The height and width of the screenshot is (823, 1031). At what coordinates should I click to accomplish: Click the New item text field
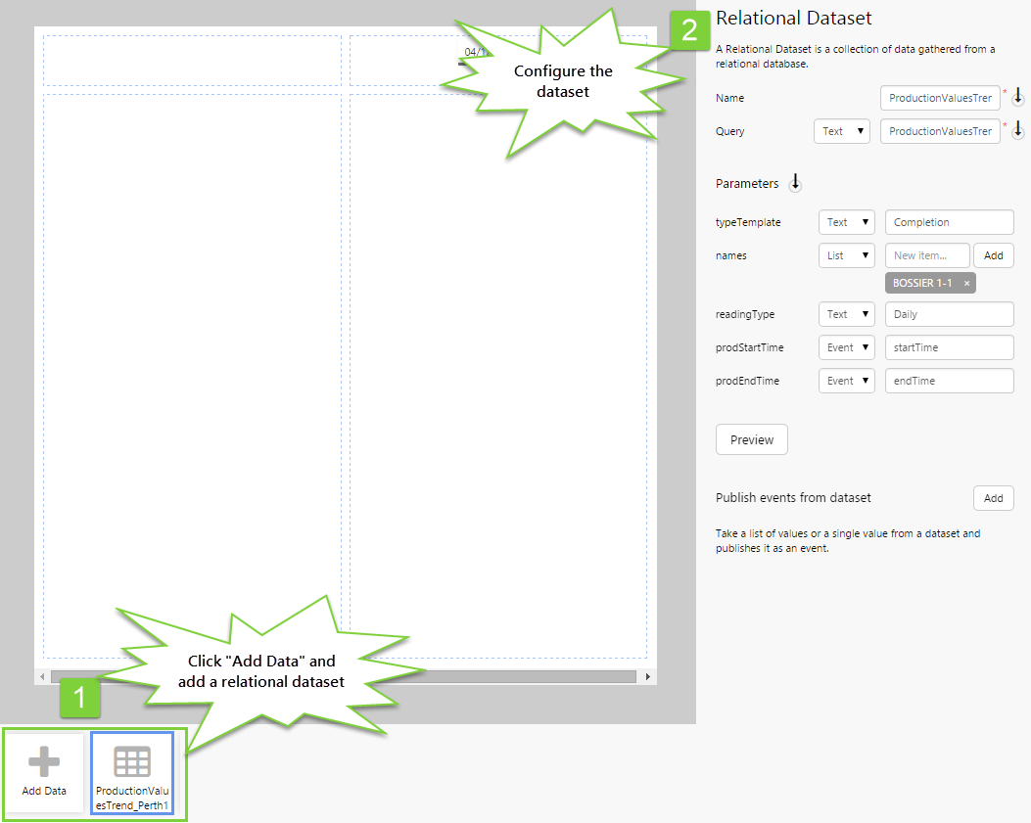point(926,255)
